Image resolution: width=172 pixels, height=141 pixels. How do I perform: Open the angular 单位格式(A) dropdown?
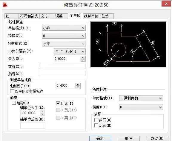(x=141, y=98)
